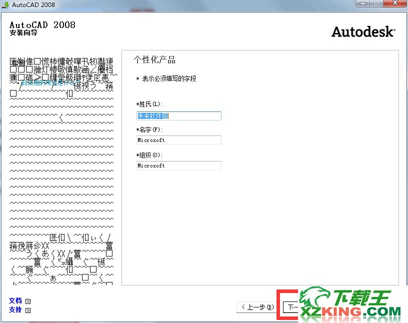The width and height of the screenshot is (408, 323).
Task: Open the 文档 documentation link
Action: (15, 301)
